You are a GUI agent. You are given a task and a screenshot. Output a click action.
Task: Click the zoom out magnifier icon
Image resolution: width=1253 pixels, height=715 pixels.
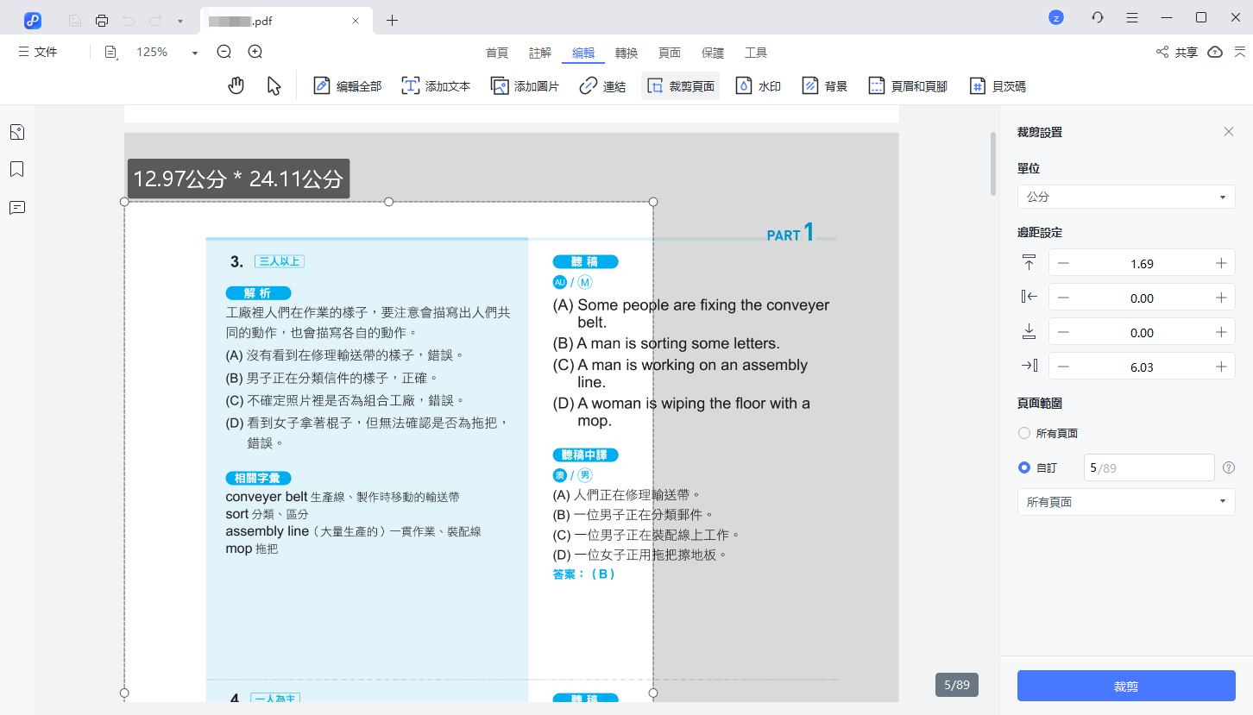coord(224,52)
